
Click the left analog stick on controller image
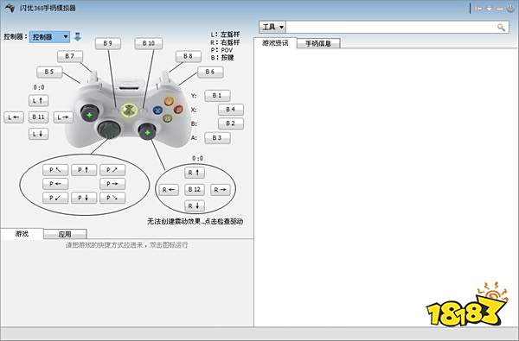89,114
